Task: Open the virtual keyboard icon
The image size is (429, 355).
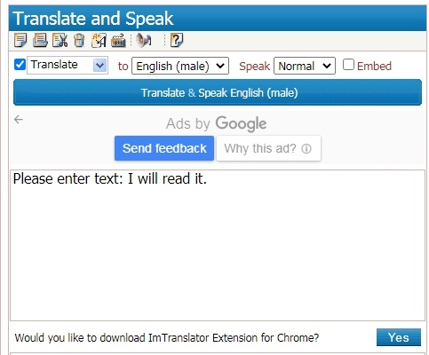Action: coord(118,41)
